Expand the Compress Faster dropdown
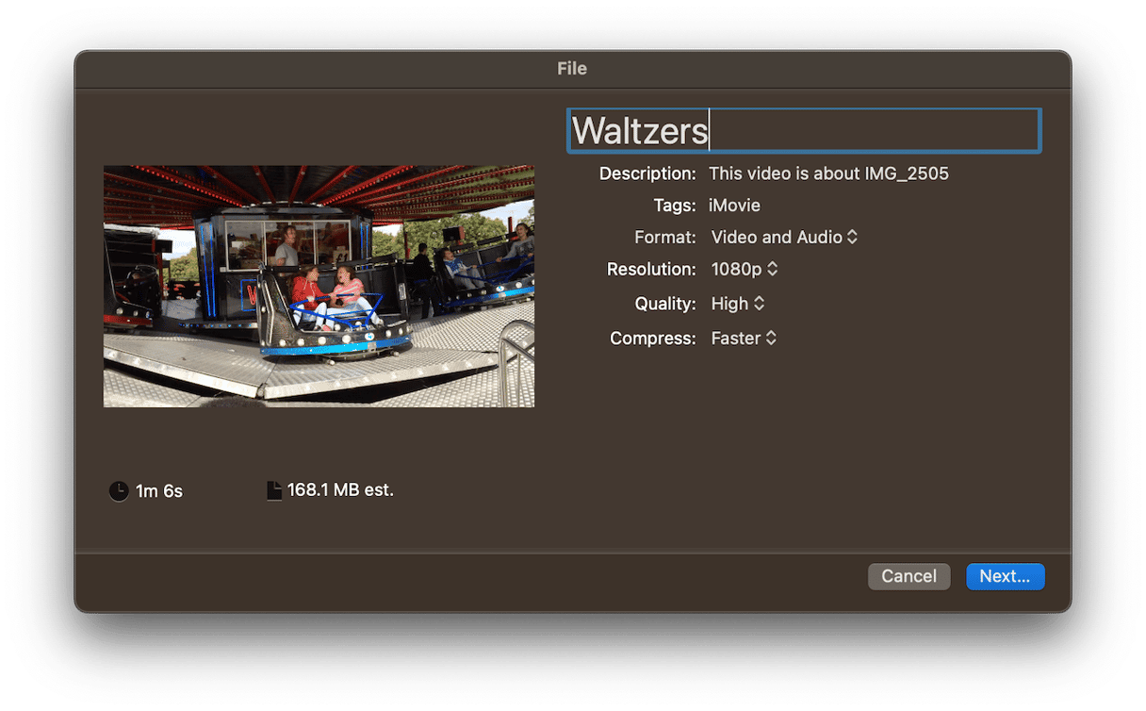The image size is (1146, 711). pyautogui.click(x=743, y=338)
